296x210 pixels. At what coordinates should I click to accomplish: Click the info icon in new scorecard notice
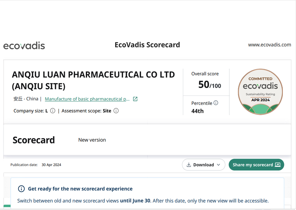click(21, 189)
